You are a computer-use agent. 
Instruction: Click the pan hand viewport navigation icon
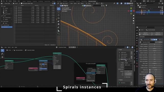[x=134, y=18]
